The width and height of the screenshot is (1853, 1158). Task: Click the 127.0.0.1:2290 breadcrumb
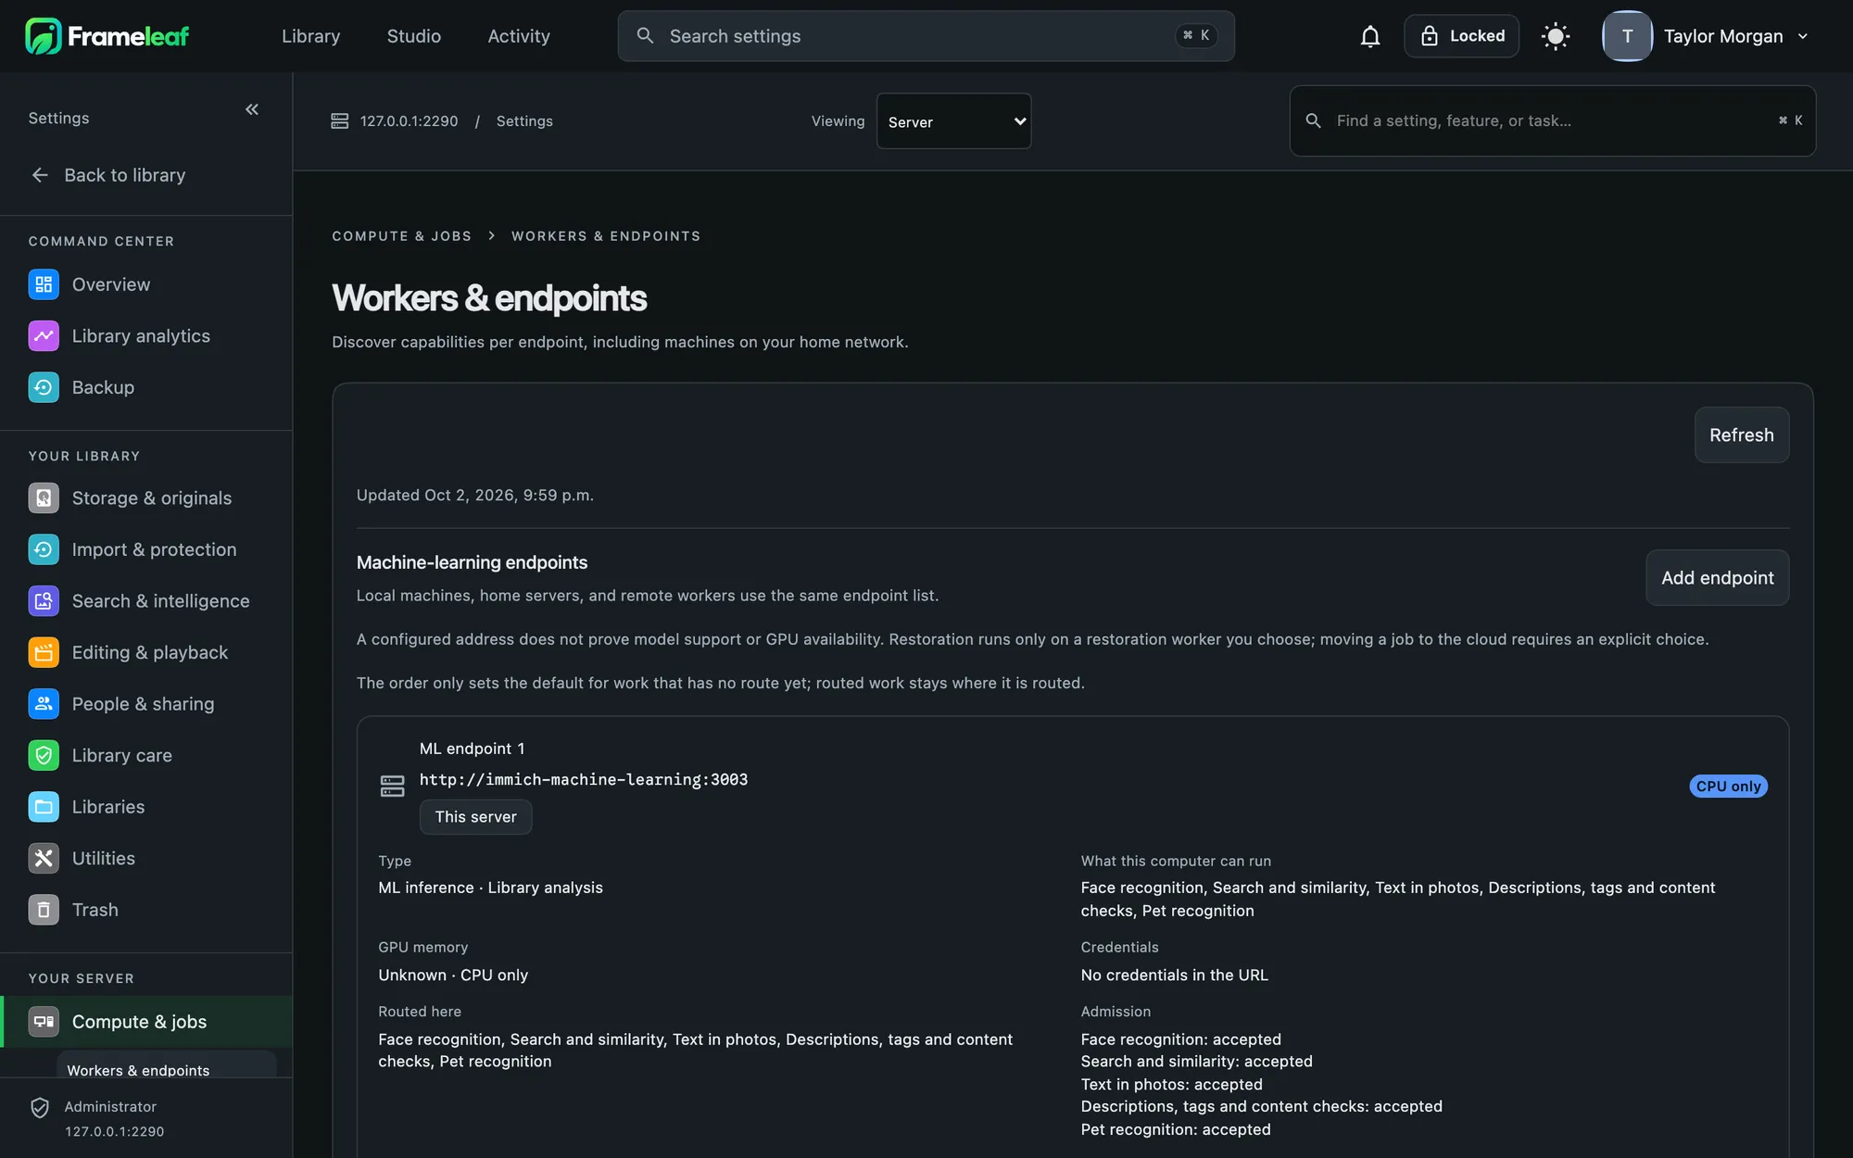pyautogui.click(x=409, y=121)
